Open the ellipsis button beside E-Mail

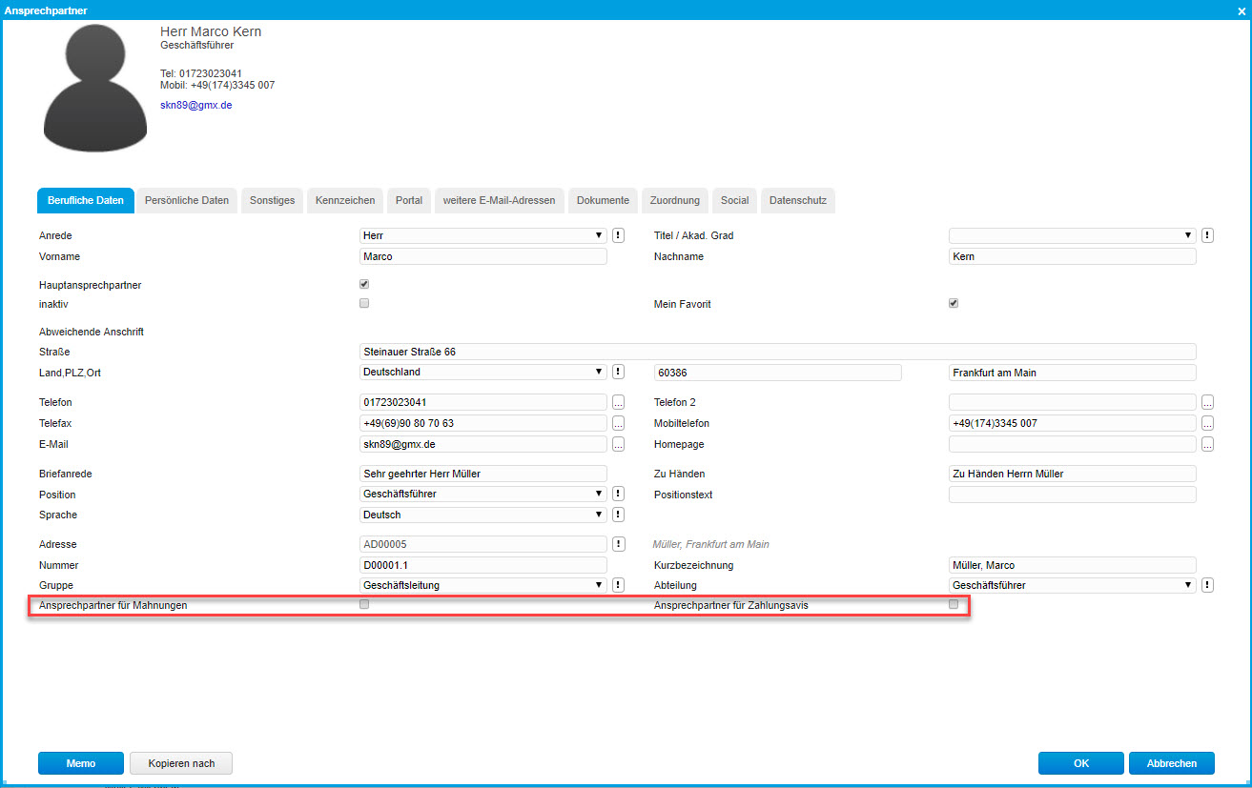point(618,444)
